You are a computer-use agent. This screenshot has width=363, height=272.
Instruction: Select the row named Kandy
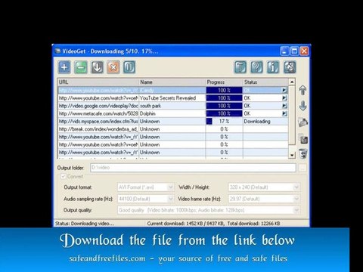click(x=172, y=90)
